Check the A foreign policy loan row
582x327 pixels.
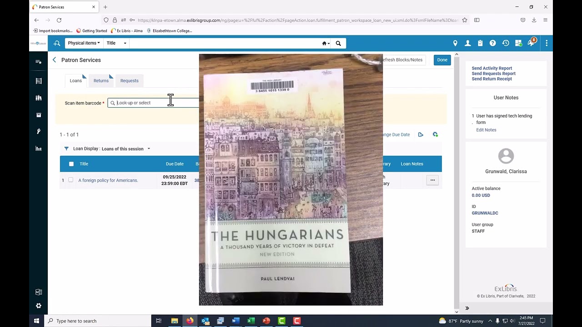point(70,180)
